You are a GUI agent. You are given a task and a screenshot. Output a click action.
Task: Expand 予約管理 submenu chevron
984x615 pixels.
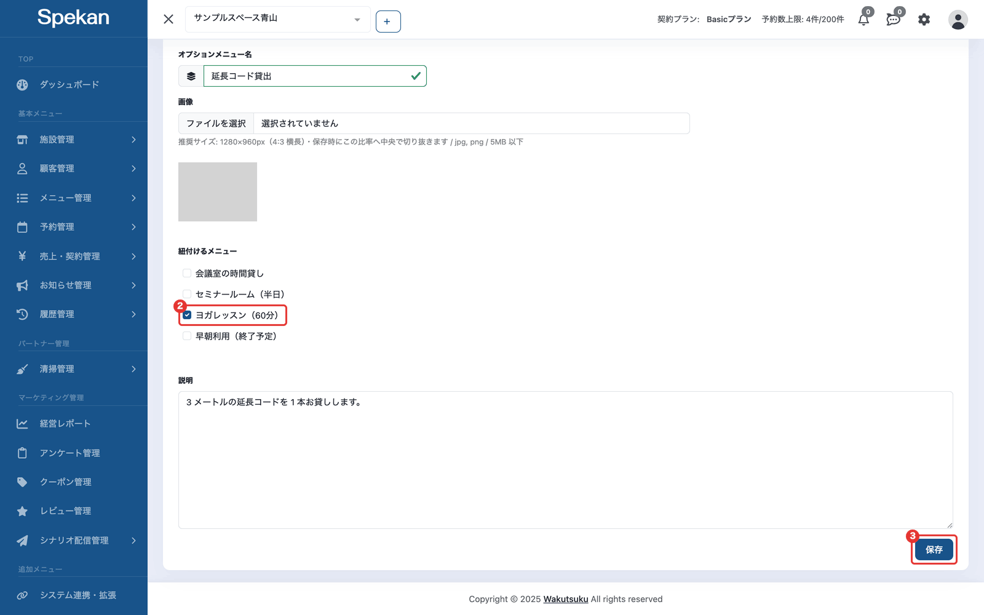tap(133, 227)
